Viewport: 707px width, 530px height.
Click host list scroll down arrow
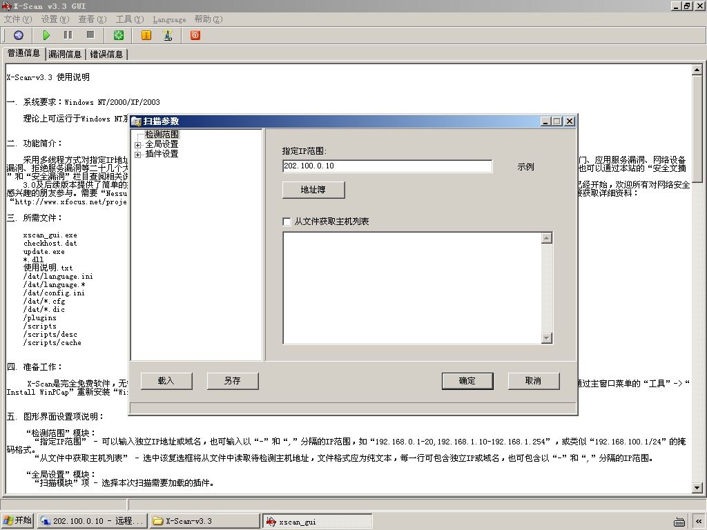pyautogui.click(x=547, y=338)
